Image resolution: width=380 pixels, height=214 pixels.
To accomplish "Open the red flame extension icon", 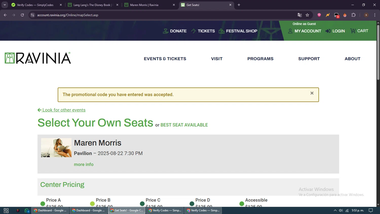I will coord(345,15).
